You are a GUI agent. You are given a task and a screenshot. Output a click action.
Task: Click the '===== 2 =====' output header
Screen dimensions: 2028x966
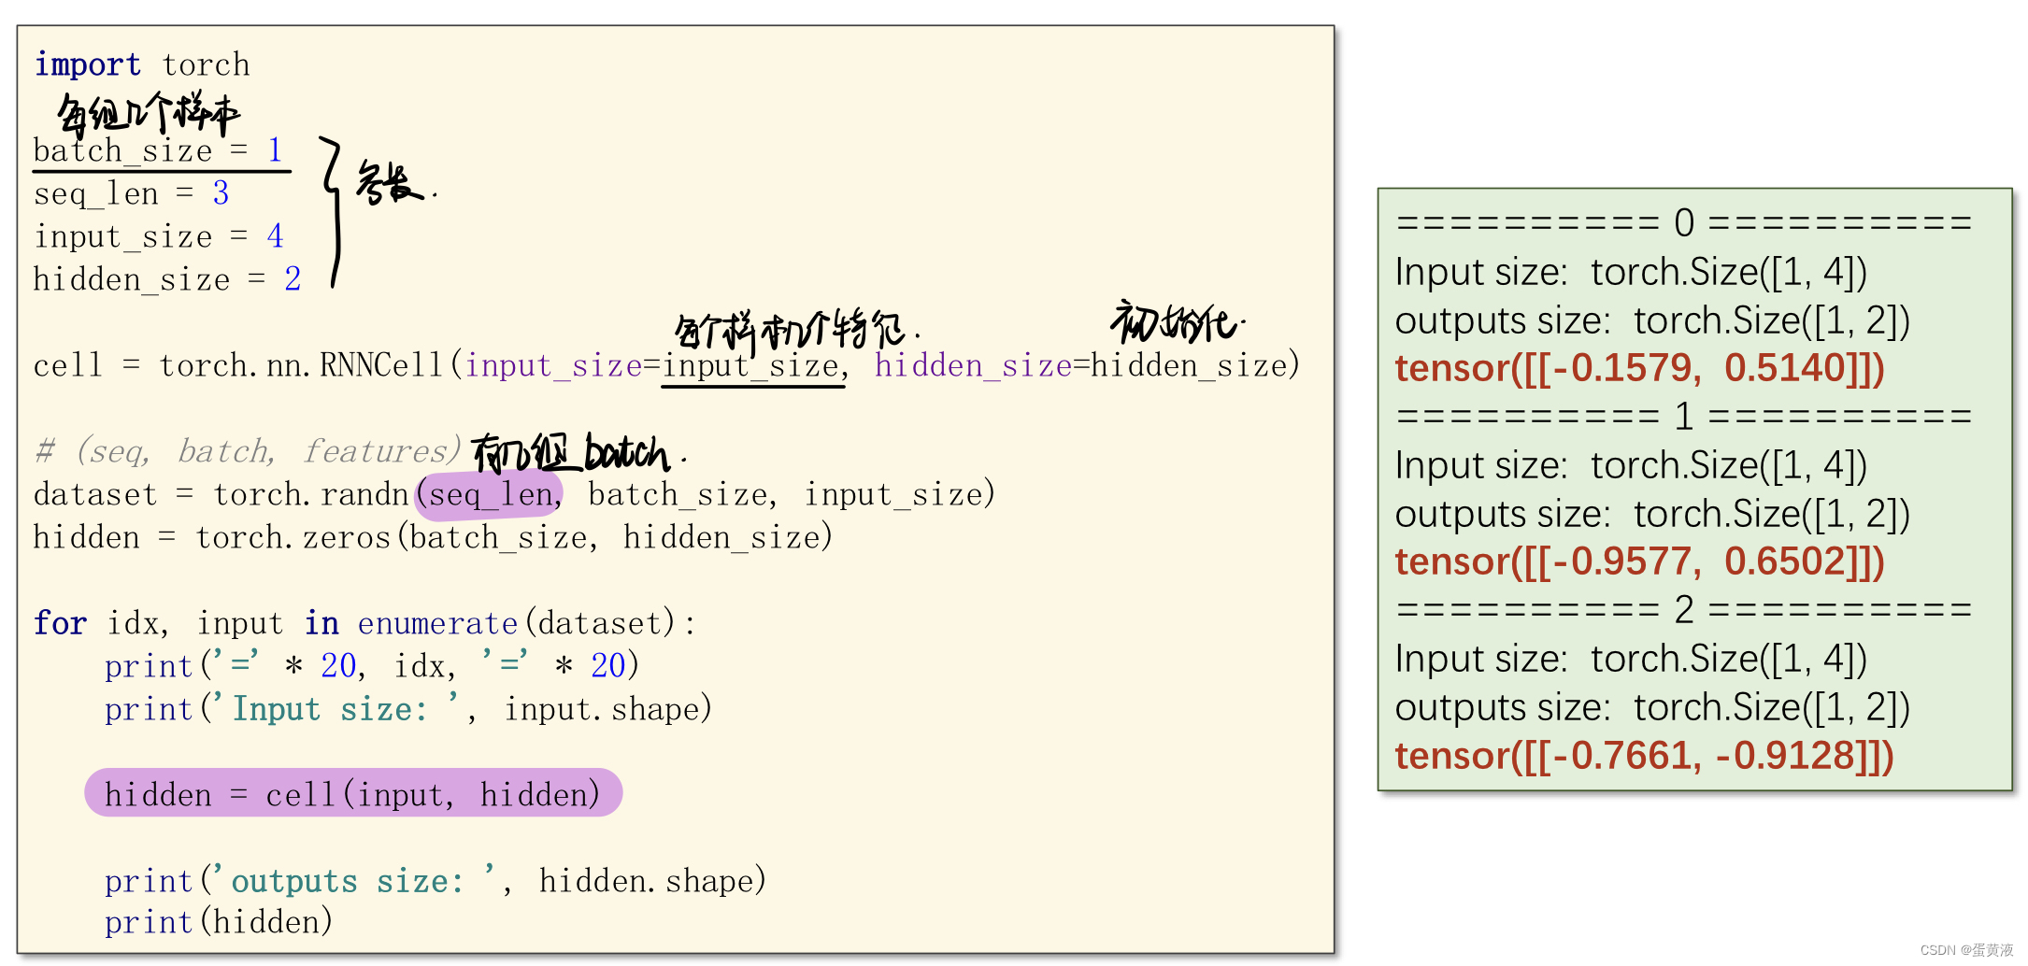coord(1684,610)
